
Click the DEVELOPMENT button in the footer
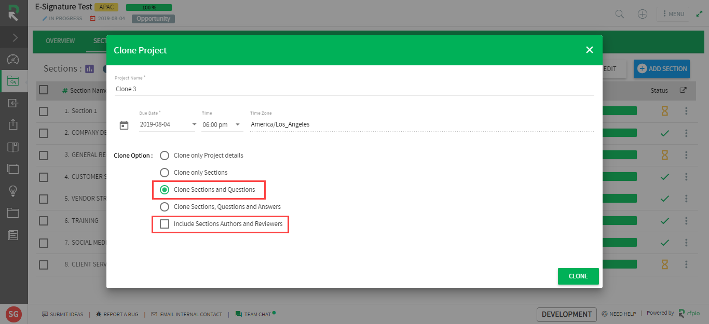pos(566,314)
